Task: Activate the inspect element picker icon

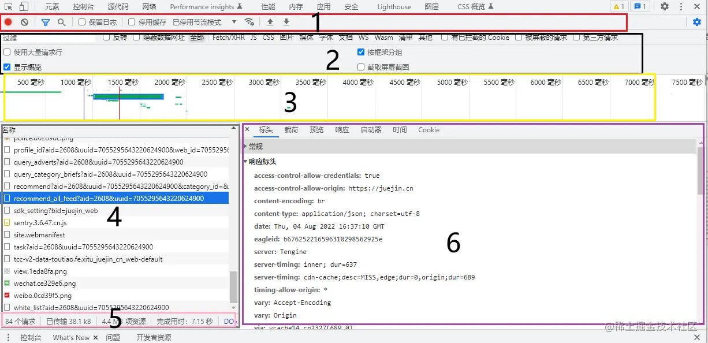Action: pyautogui.click(x=9, y=7)
